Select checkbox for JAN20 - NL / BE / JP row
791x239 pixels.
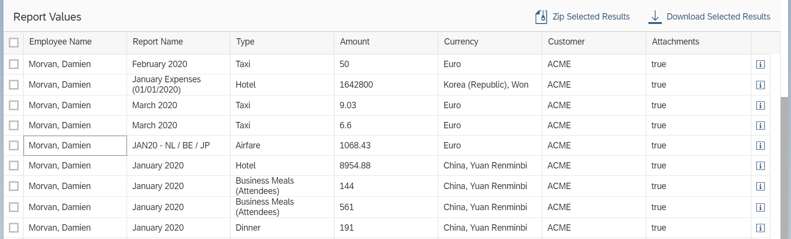14,145
